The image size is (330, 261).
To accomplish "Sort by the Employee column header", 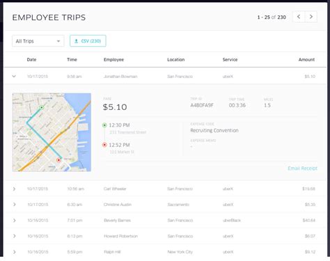I will [113, 60].
